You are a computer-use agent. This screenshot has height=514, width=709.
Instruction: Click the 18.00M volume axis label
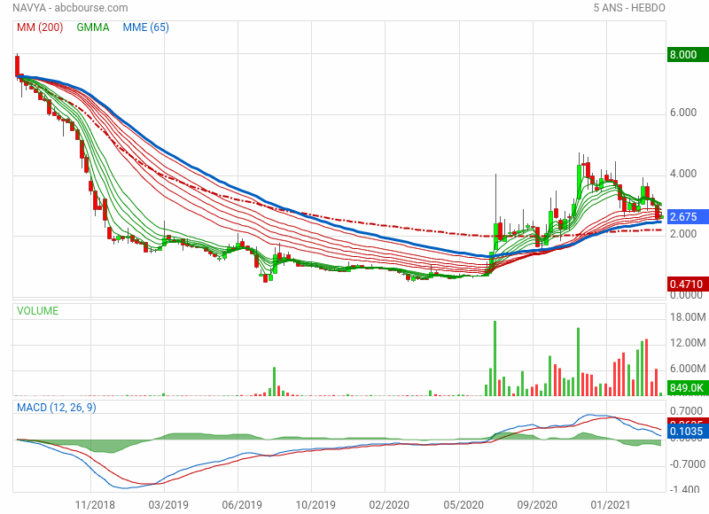(688, 317)
